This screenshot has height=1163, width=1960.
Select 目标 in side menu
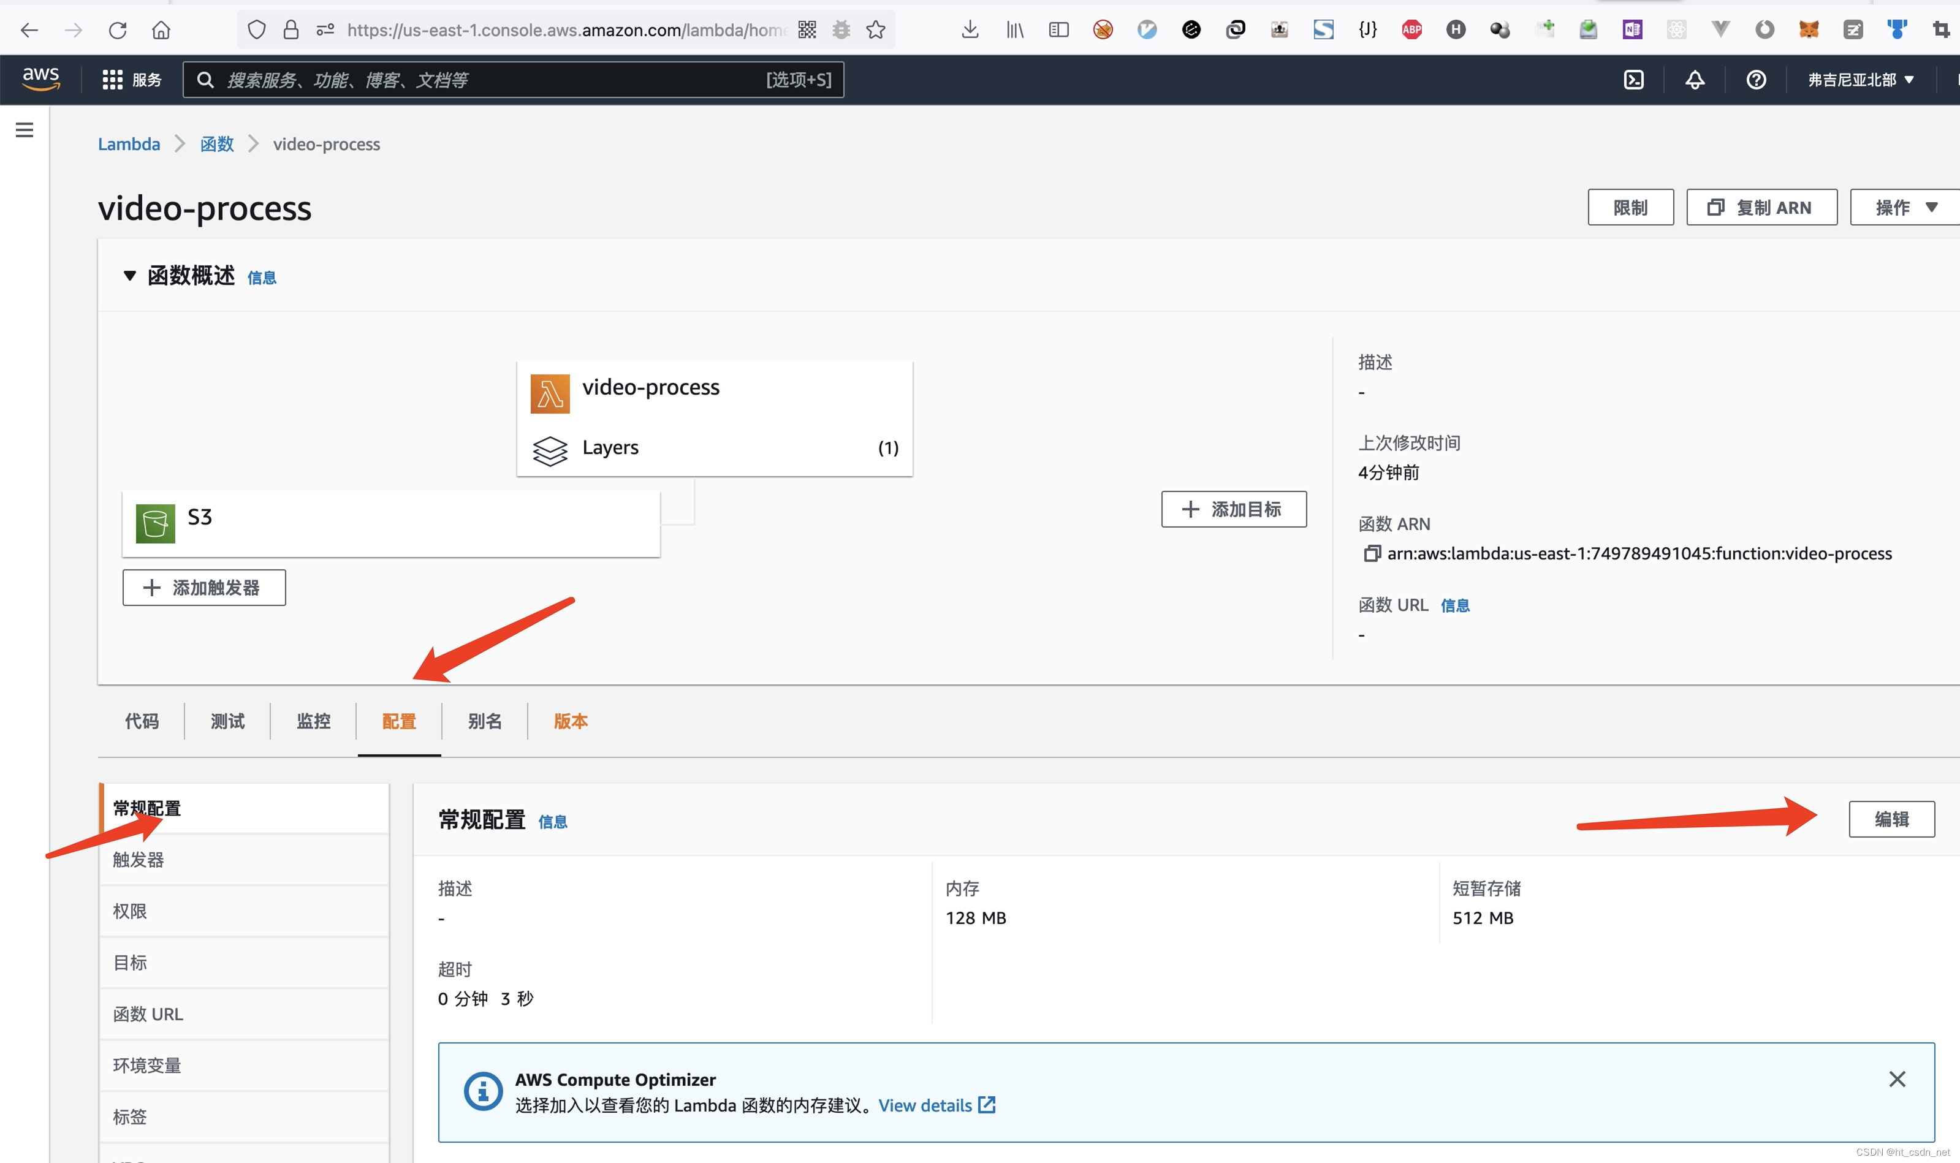tap(244, 963)
